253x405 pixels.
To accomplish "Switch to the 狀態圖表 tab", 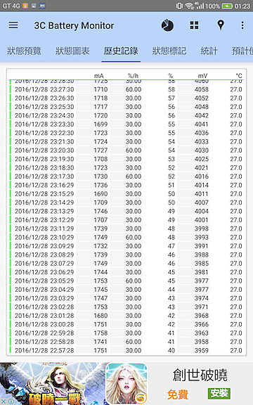I will point(72,51).
